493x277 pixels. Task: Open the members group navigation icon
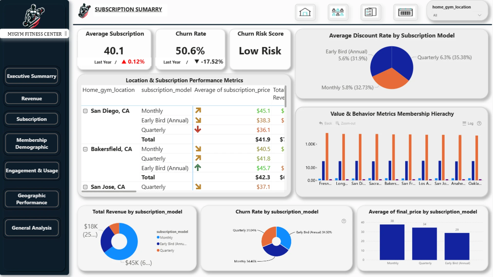[338, 12]
